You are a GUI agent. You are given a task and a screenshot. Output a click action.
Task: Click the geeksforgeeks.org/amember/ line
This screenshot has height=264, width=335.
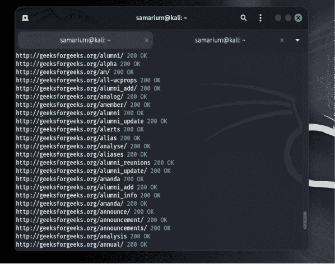pos(83,105)
